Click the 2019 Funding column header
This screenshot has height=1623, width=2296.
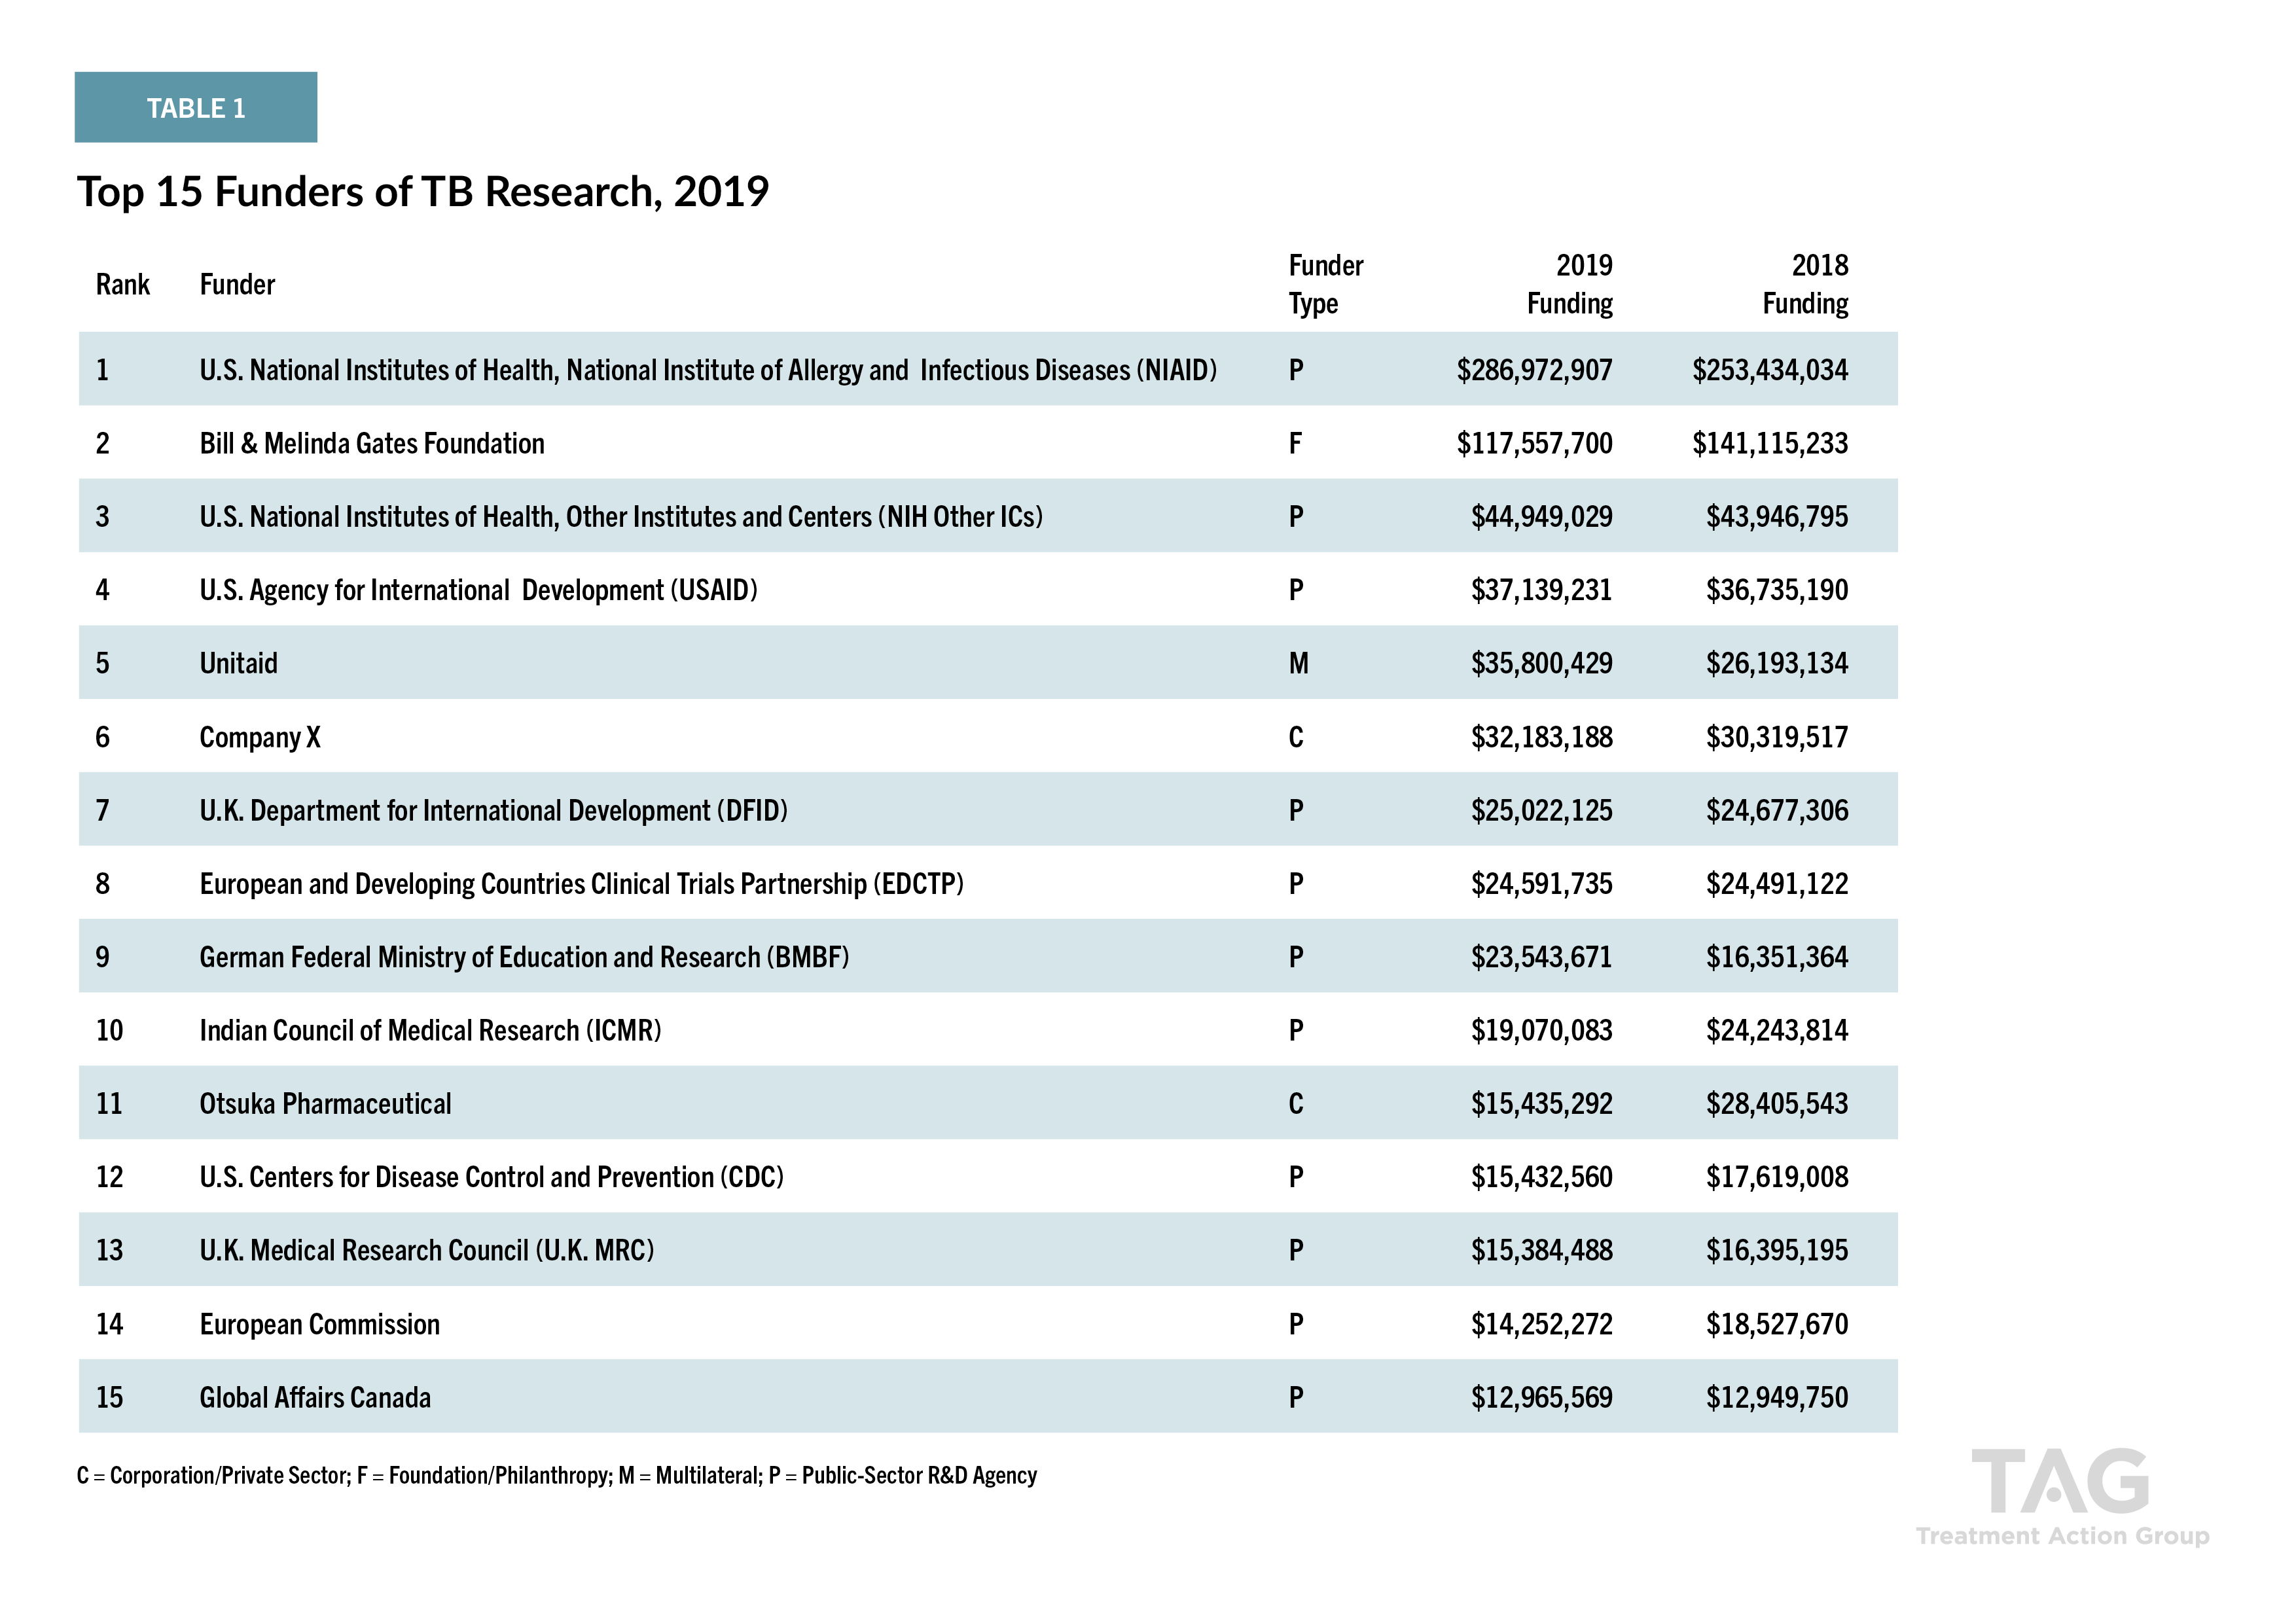1570,285
